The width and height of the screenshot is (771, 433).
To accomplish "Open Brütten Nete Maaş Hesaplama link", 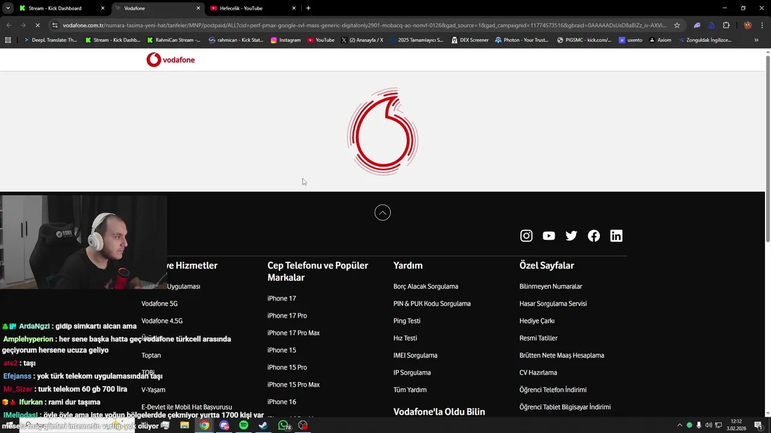I will (x=561, y=355).
